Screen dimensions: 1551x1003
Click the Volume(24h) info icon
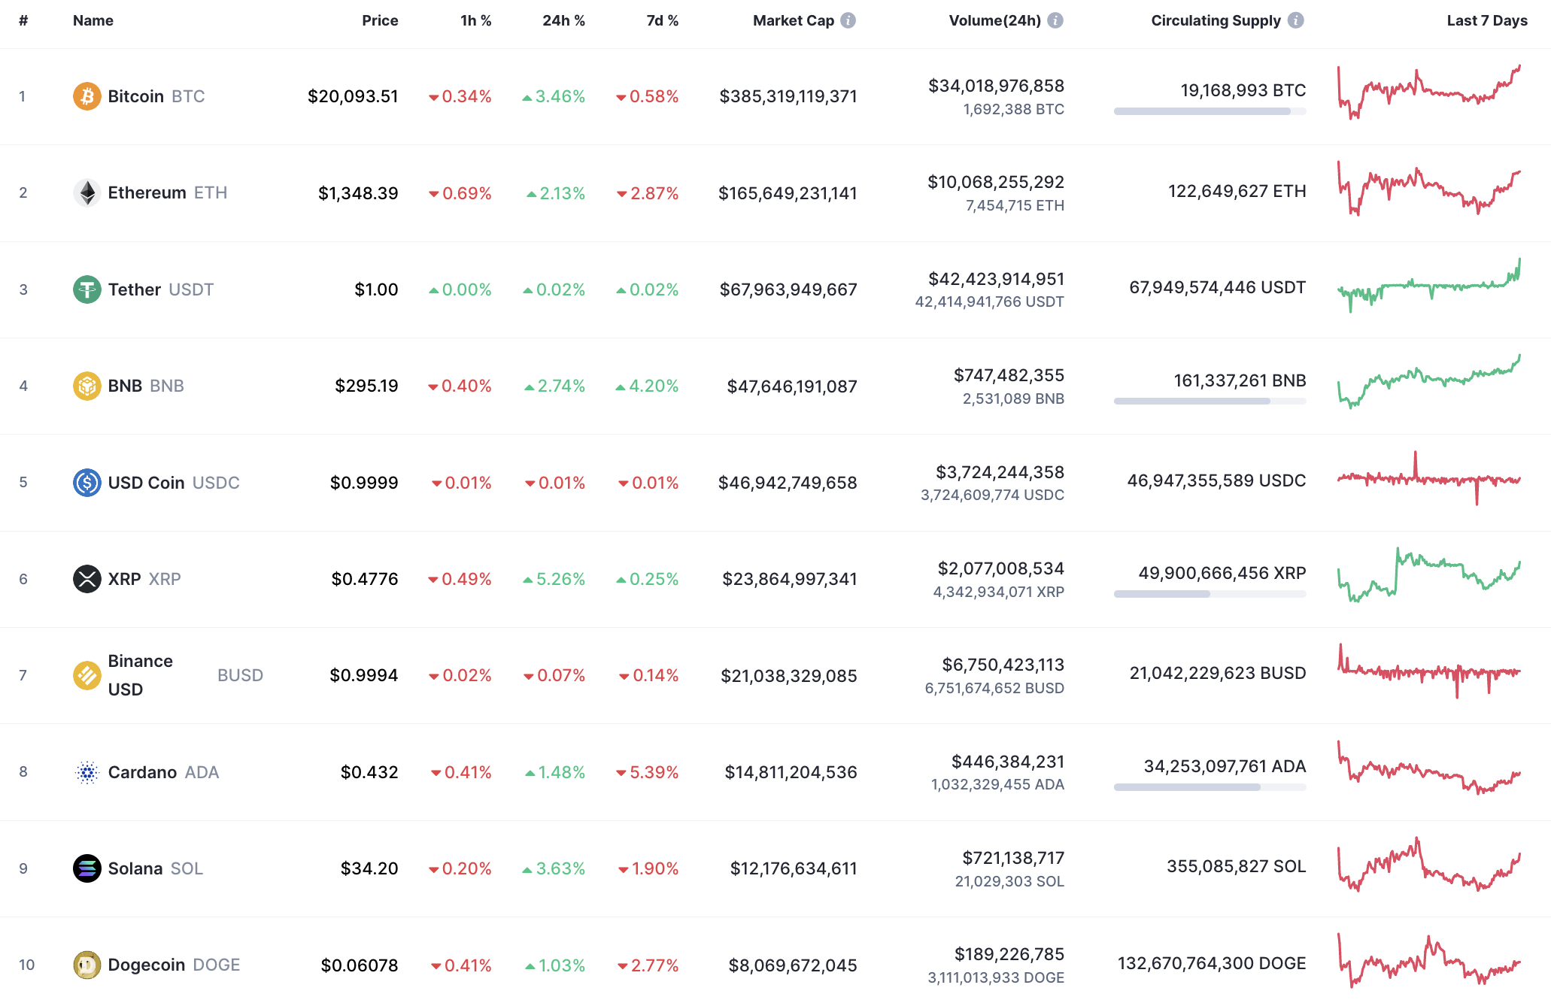(1056, 20)
